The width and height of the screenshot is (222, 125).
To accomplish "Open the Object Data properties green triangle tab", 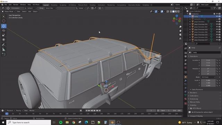I will pyautogui.click(x=186, y=95).
